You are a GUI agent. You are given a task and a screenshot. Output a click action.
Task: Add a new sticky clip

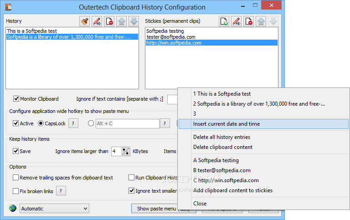pyautogui.click(x=224, y=21)
